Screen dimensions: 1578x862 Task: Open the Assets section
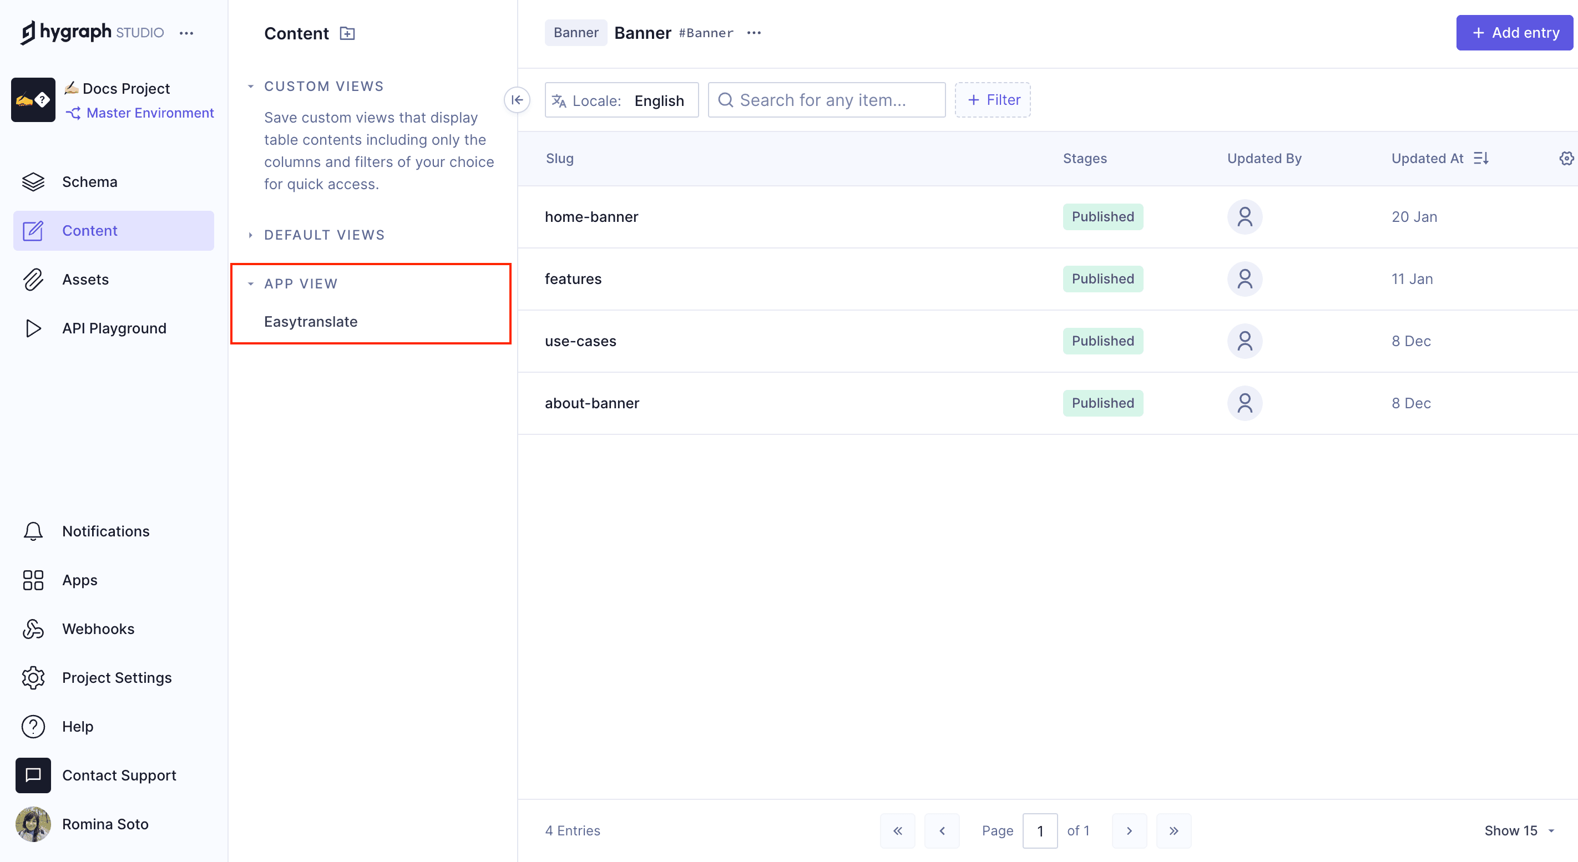pos(85,278)
